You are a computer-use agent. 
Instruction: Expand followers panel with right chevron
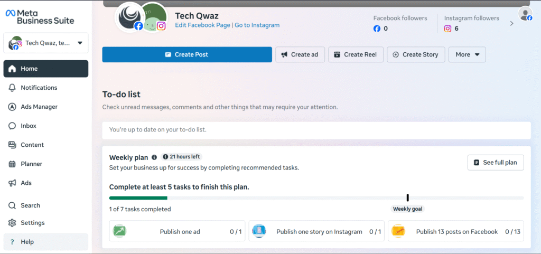coord(511,24)
